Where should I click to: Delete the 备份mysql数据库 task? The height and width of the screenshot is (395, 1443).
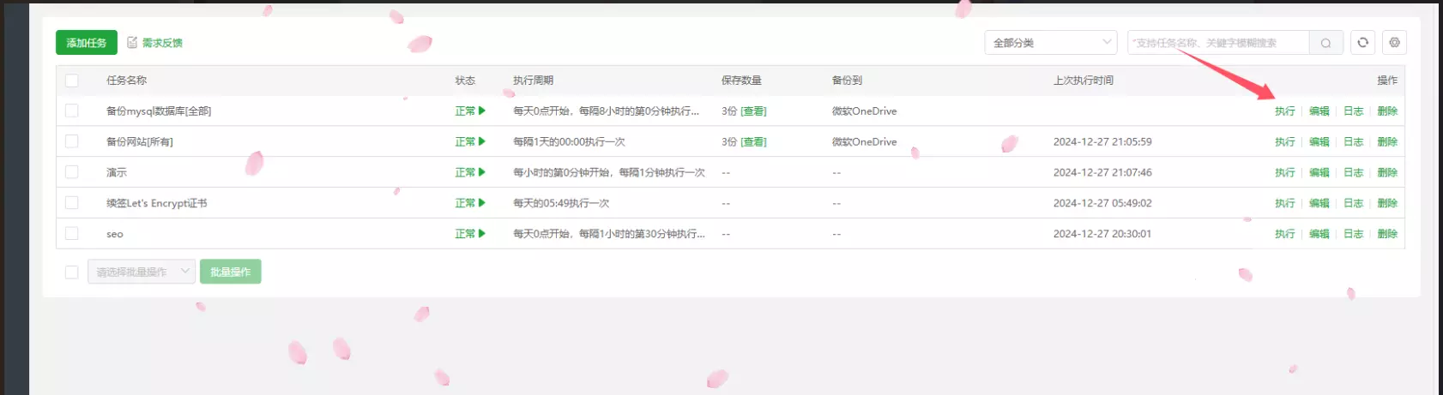(x=1387, y=111)
